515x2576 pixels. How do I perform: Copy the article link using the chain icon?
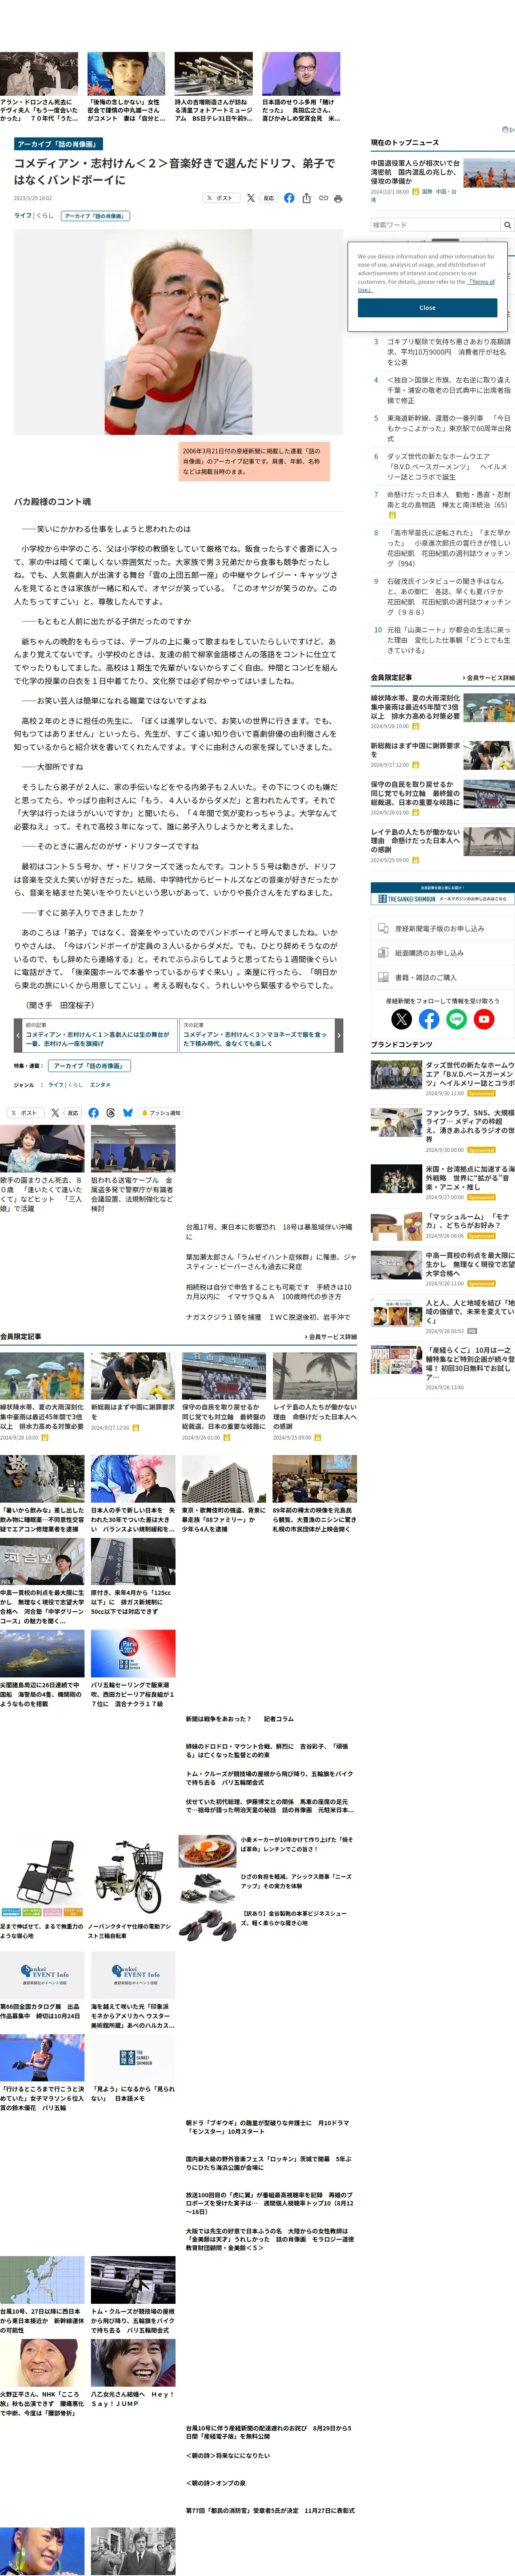click(x=323, y=198)
